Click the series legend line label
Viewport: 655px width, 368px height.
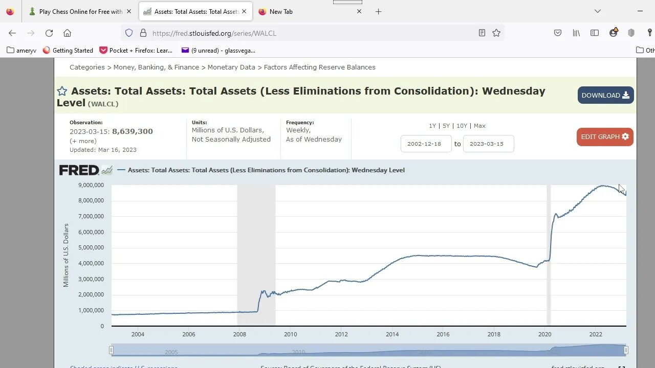point(266,170)
